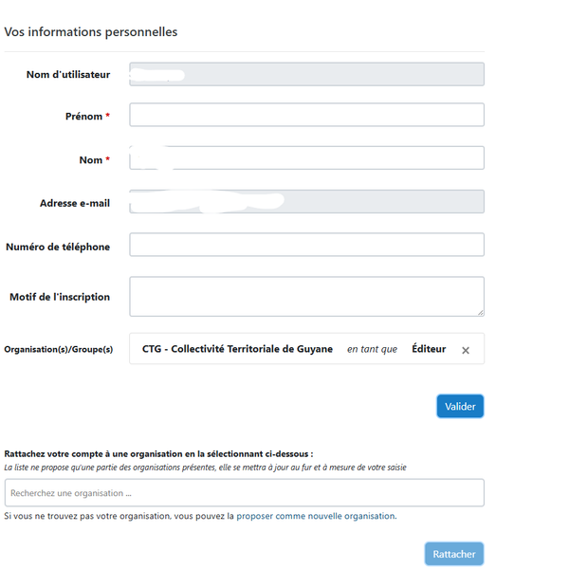Click the "Motif de l'inscription" label
Viewport: 569px width, 569px height.
(60, 297)
